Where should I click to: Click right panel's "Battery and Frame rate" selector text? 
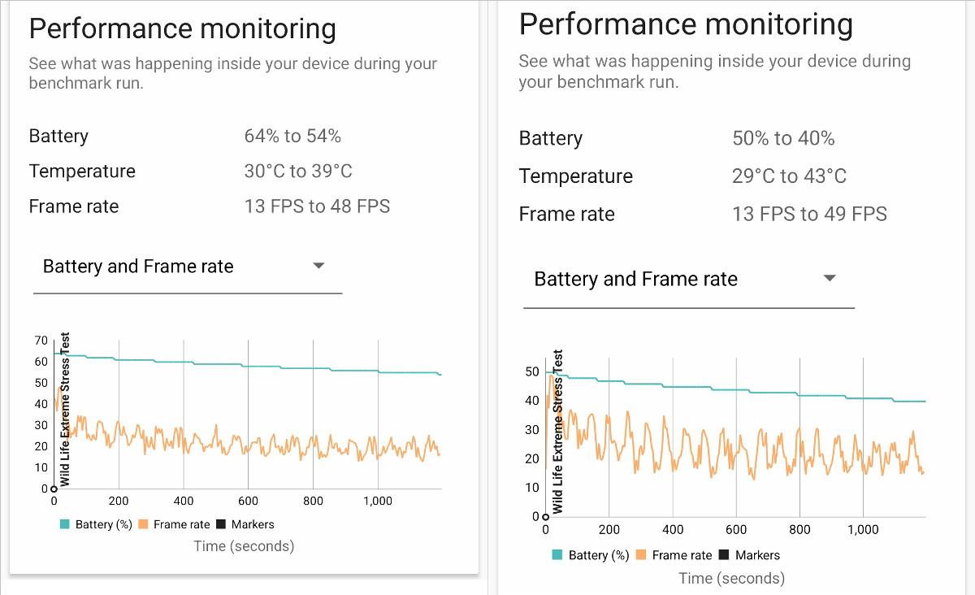tap(635, 280)
